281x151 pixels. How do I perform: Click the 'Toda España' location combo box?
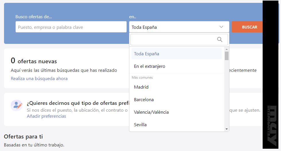click(175, 27)
